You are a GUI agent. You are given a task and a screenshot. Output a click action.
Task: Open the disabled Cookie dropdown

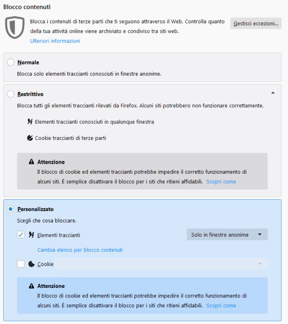[x=161, y=264]
